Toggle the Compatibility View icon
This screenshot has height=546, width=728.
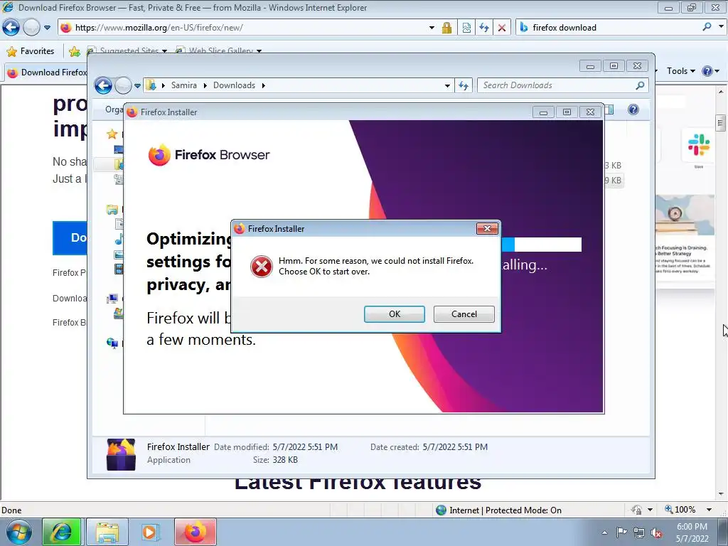tap(466, 28)
